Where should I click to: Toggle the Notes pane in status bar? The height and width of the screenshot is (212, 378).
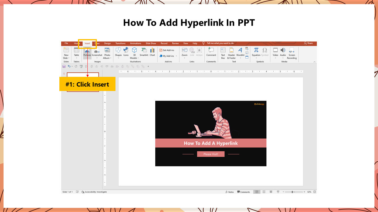[229, 192]
